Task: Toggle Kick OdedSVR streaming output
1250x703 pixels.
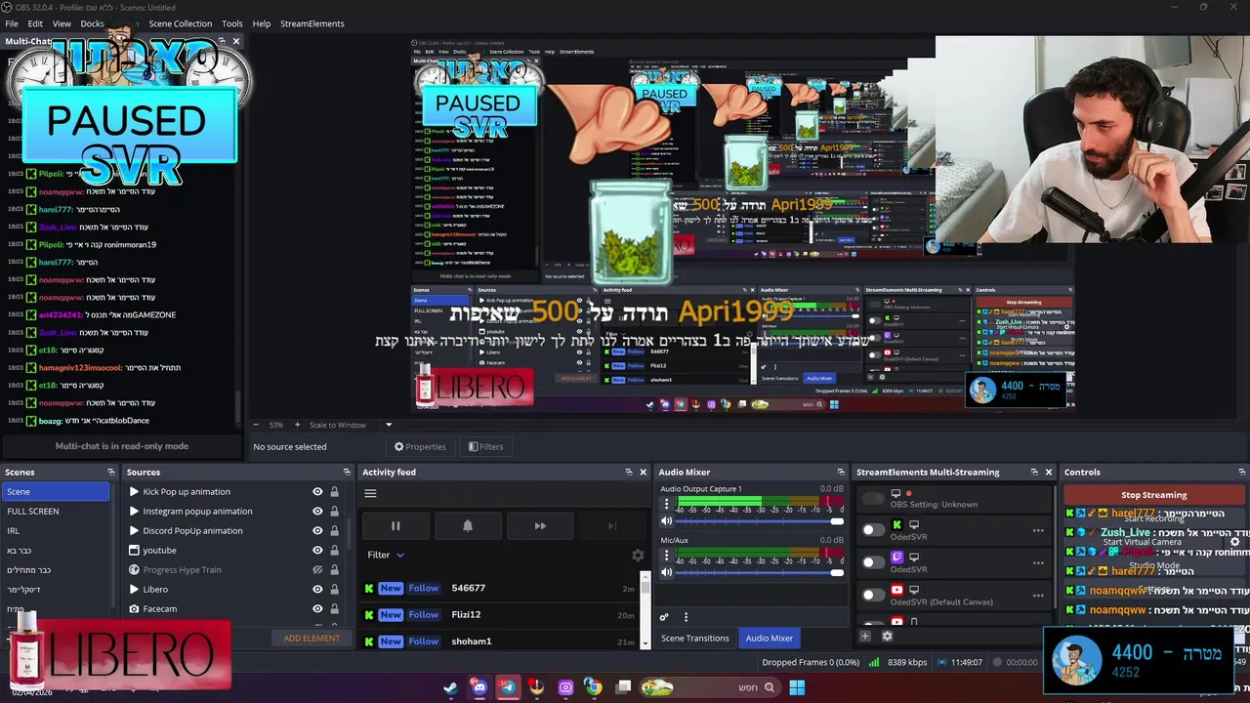Action: pos(873,530)
